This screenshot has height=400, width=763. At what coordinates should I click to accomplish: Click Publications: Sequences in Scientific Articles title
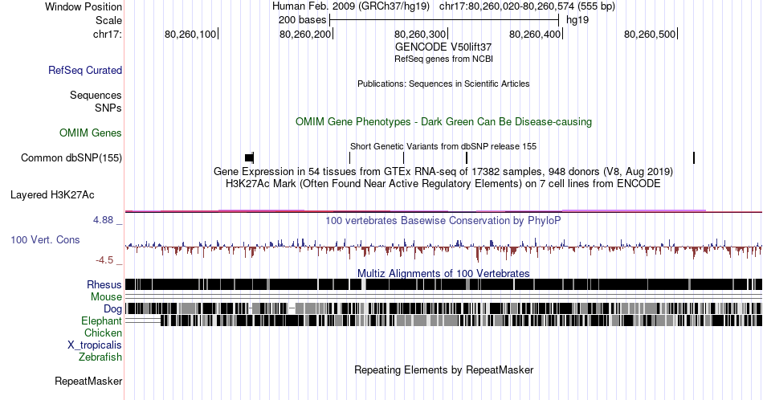pos(443,84)
